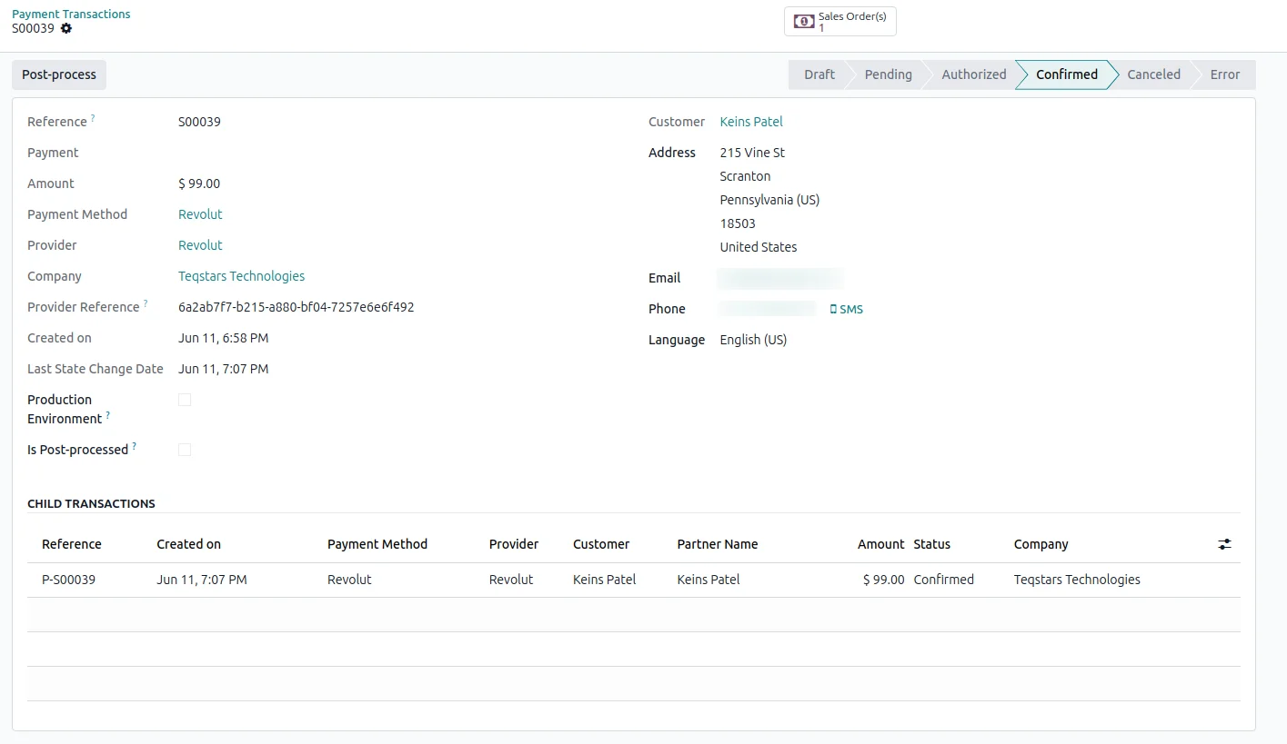Click the help mark beside Provider Reference
The image size is (1287, 744).
coord(146,303)
